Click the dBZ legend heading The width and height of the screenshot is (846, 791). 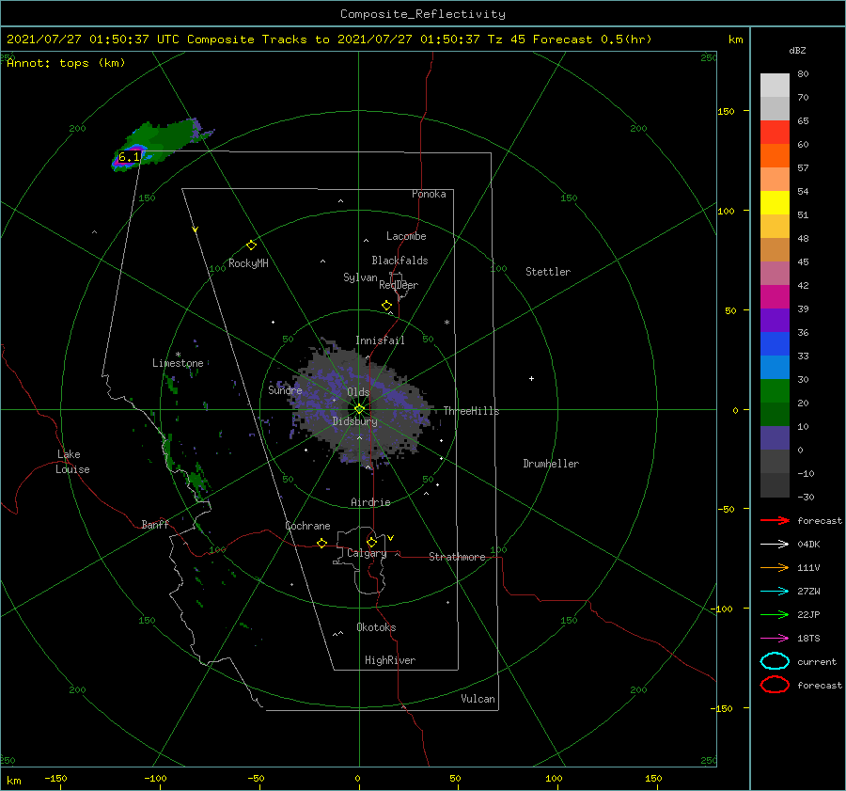pyautogui.click(x=797, y=50)
